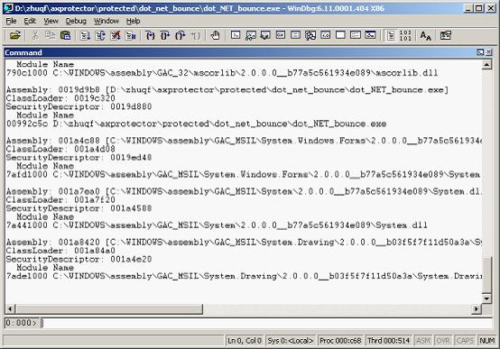Click the Command window scroll-down arrow
This screenshot has width=500, height=349.
click(487, 298)
